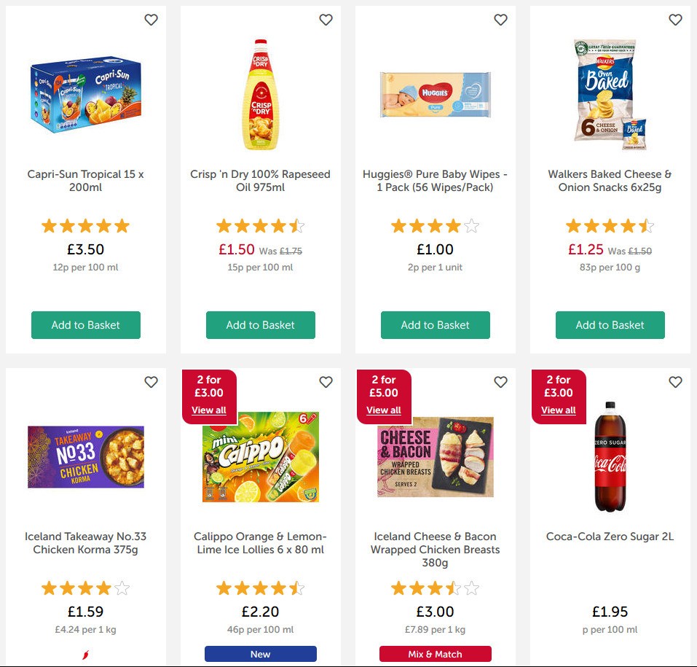Favorite Coca-Cola Zero Sugar heart icon

pyautogui.click(x=675, y=382)
